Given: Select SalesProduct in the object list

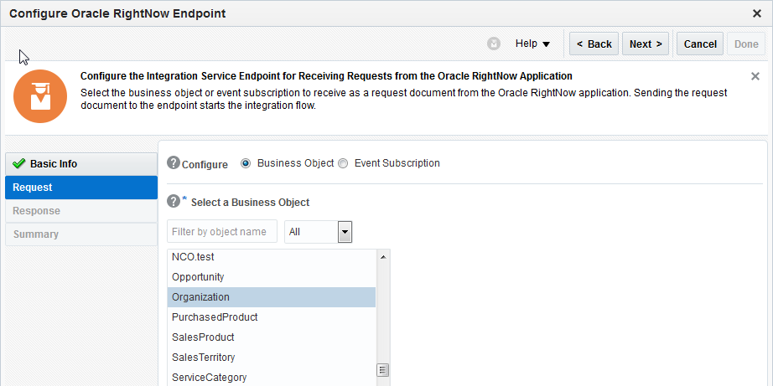Looking at the screenshot, I should 272,337.
